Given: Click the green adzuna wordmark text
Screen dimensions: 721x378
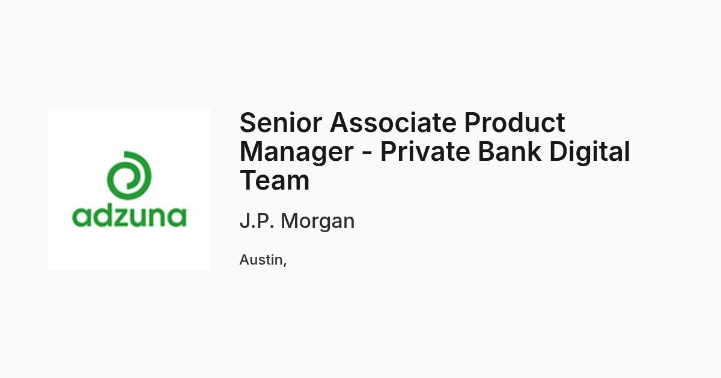Looking at the screenshot, I should coord(129,216).
